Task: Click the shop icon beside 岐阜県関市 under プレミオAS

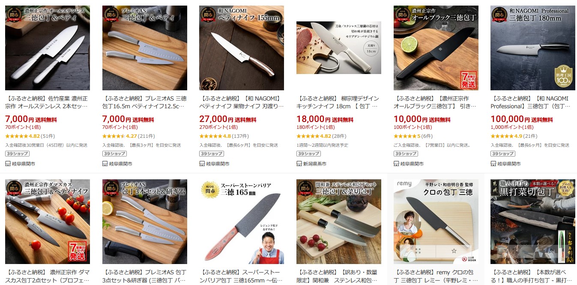Action: point(105,163)
